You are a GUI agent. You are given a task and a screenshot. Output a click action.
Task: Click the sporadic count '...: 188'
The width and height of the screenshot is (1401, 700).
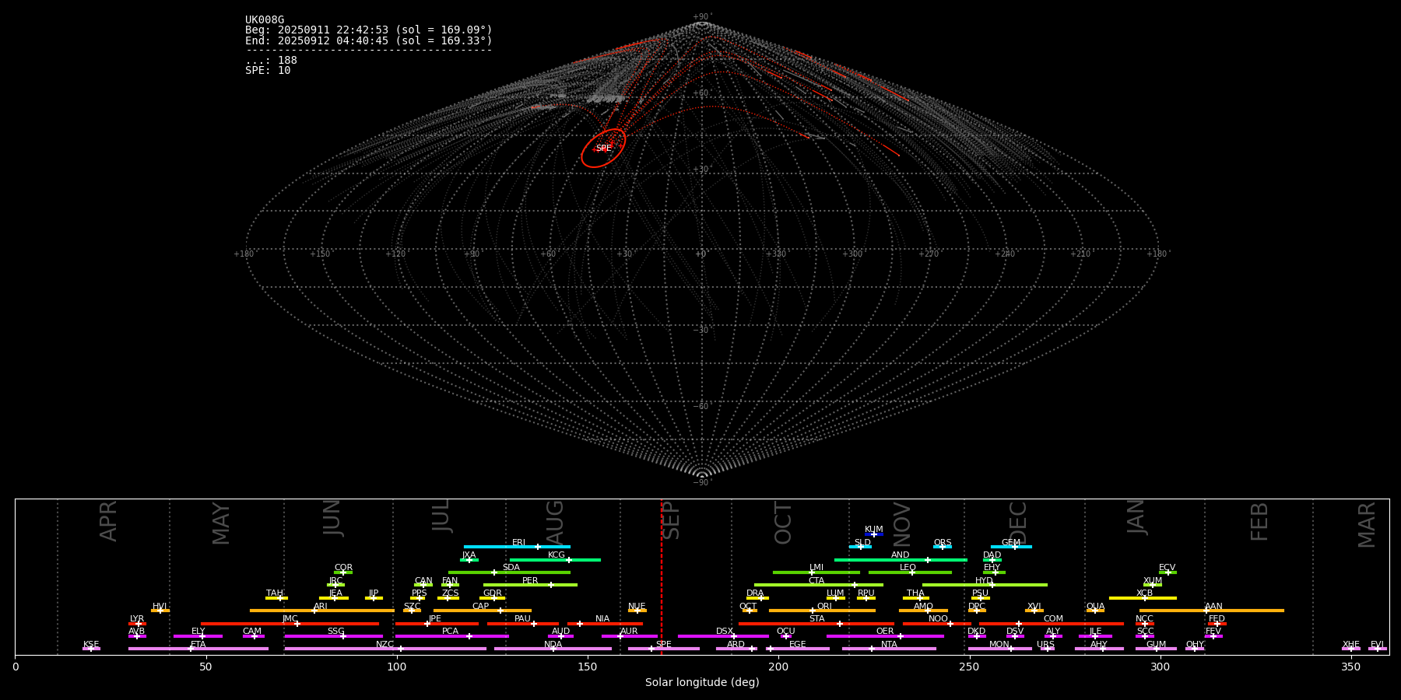tap(271, 61)
